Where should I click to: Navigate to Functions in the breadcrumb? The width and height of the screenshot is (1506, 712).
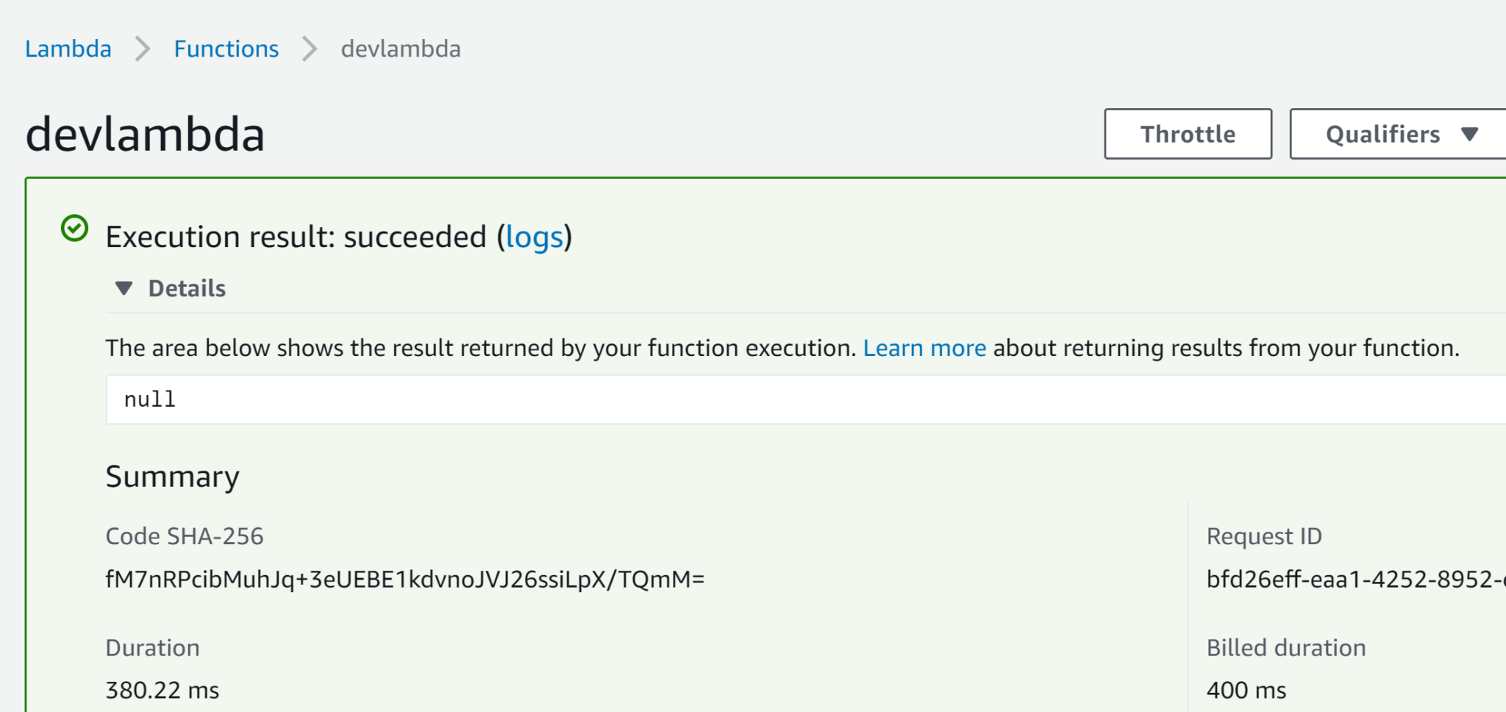click(226, 49)
